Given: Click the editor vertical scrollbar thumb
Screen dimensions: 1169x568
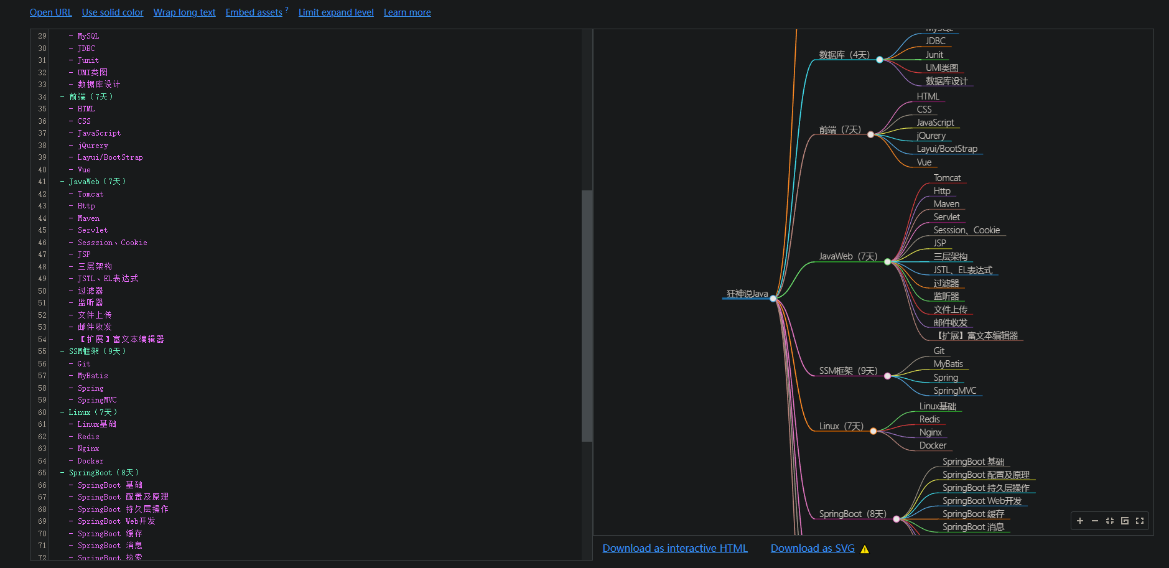Looking at the screenshot, I should point(587,316).
